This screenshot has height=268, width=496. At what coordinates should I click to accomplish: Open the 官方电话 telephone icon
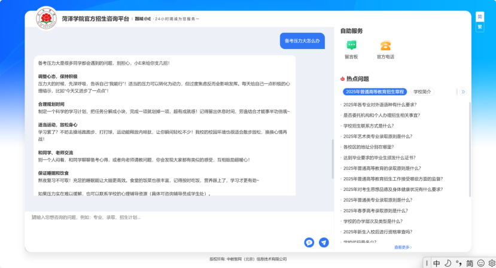(385, 45)
